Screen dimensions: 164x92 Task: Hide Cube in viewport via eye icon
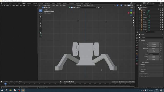click(160, 13)
